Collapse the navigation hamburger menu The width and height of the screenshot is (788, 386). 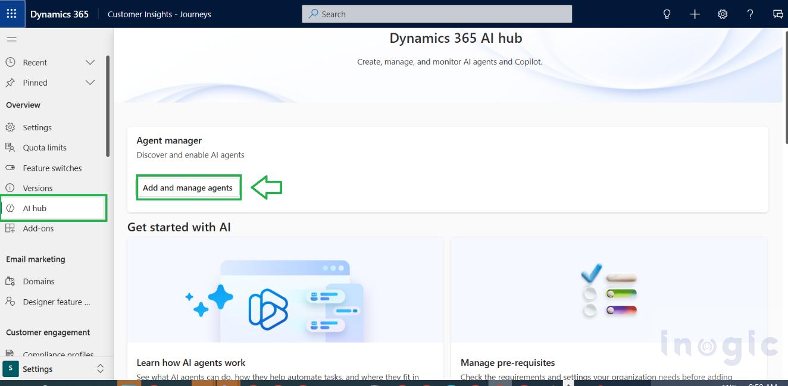[12, 40]
